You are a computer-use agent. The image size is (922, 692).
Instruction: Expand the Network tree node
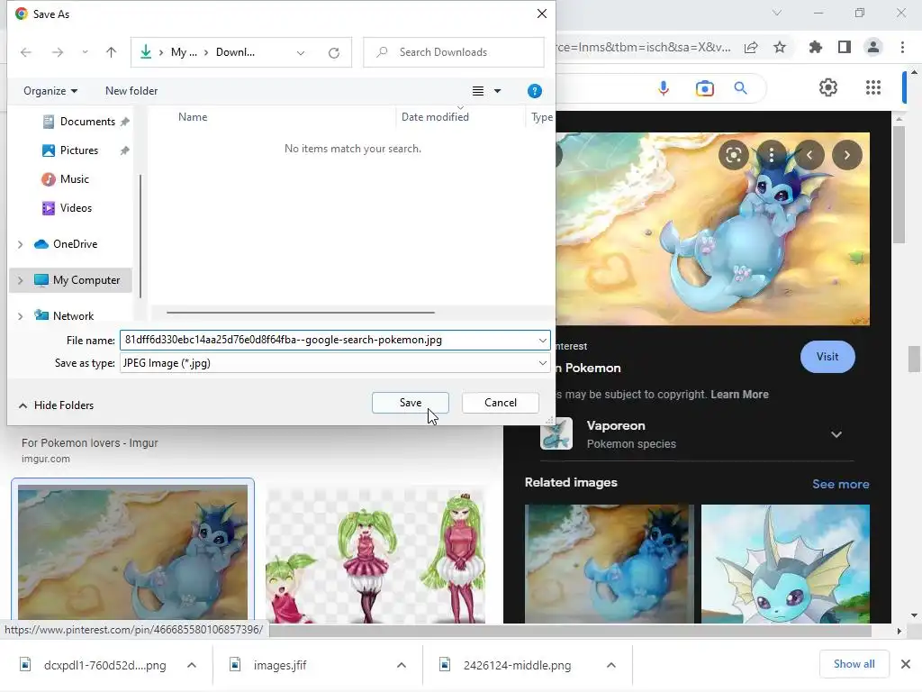[21, 316]
